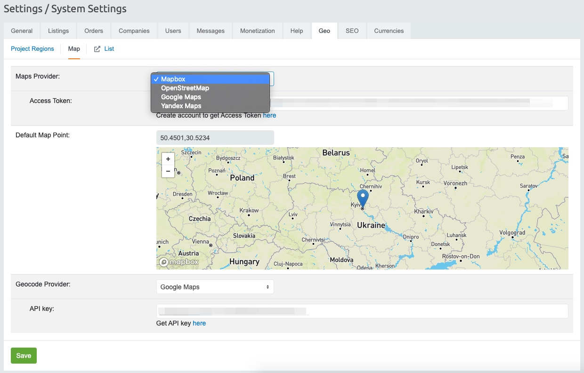Screen dimensions: 584x373
Task: Open the Currencies tab
Action: pyautogui.click(x=389, y=31)
